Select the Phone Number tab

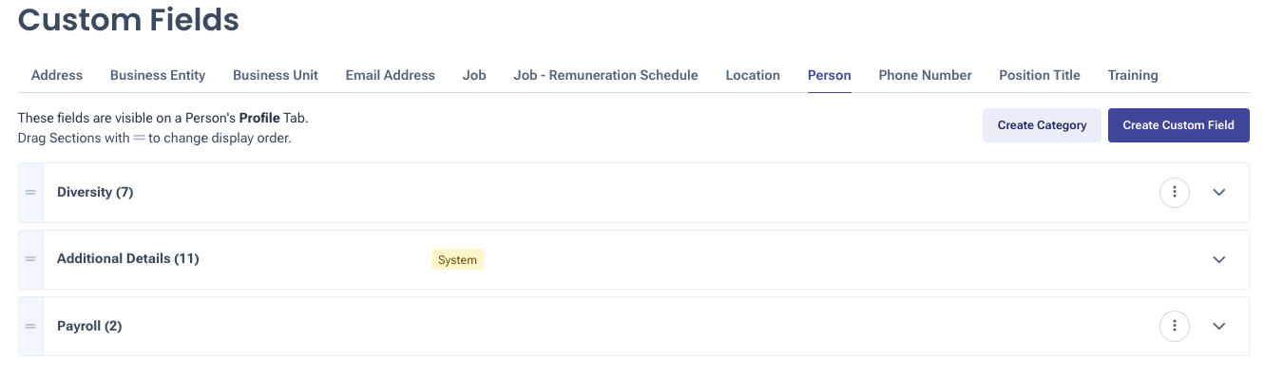[x=925, y=75]
